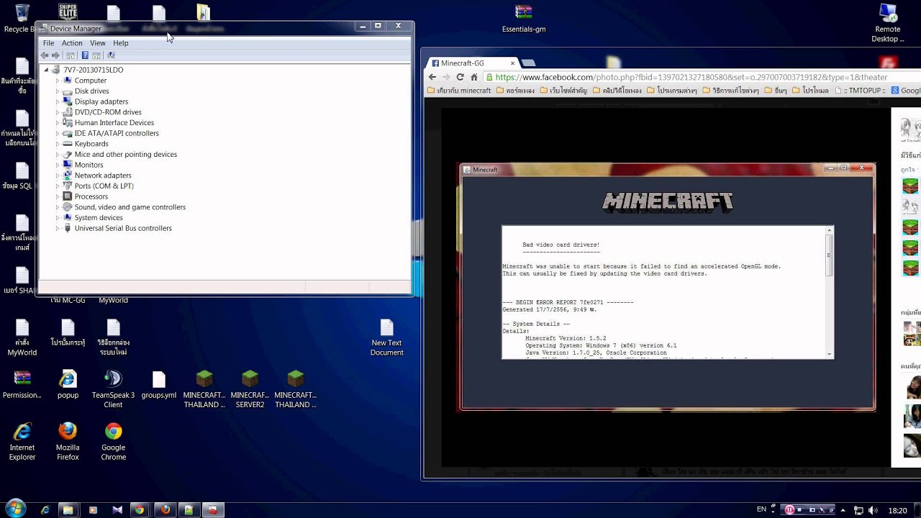
Task: Select the Monitors row
Action: [x=89, y=165]
